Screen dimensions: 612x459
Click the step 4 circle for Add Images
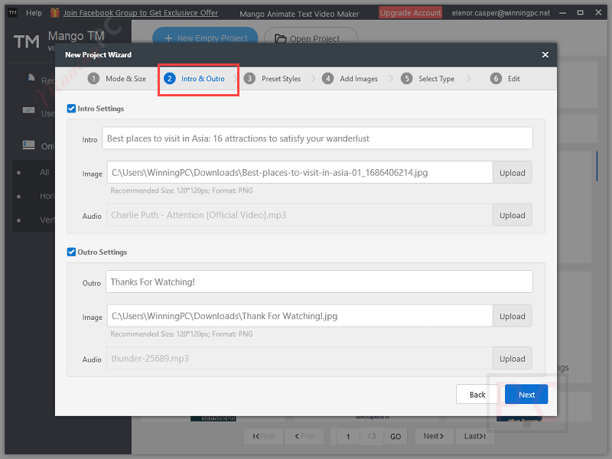click(328, 79)
